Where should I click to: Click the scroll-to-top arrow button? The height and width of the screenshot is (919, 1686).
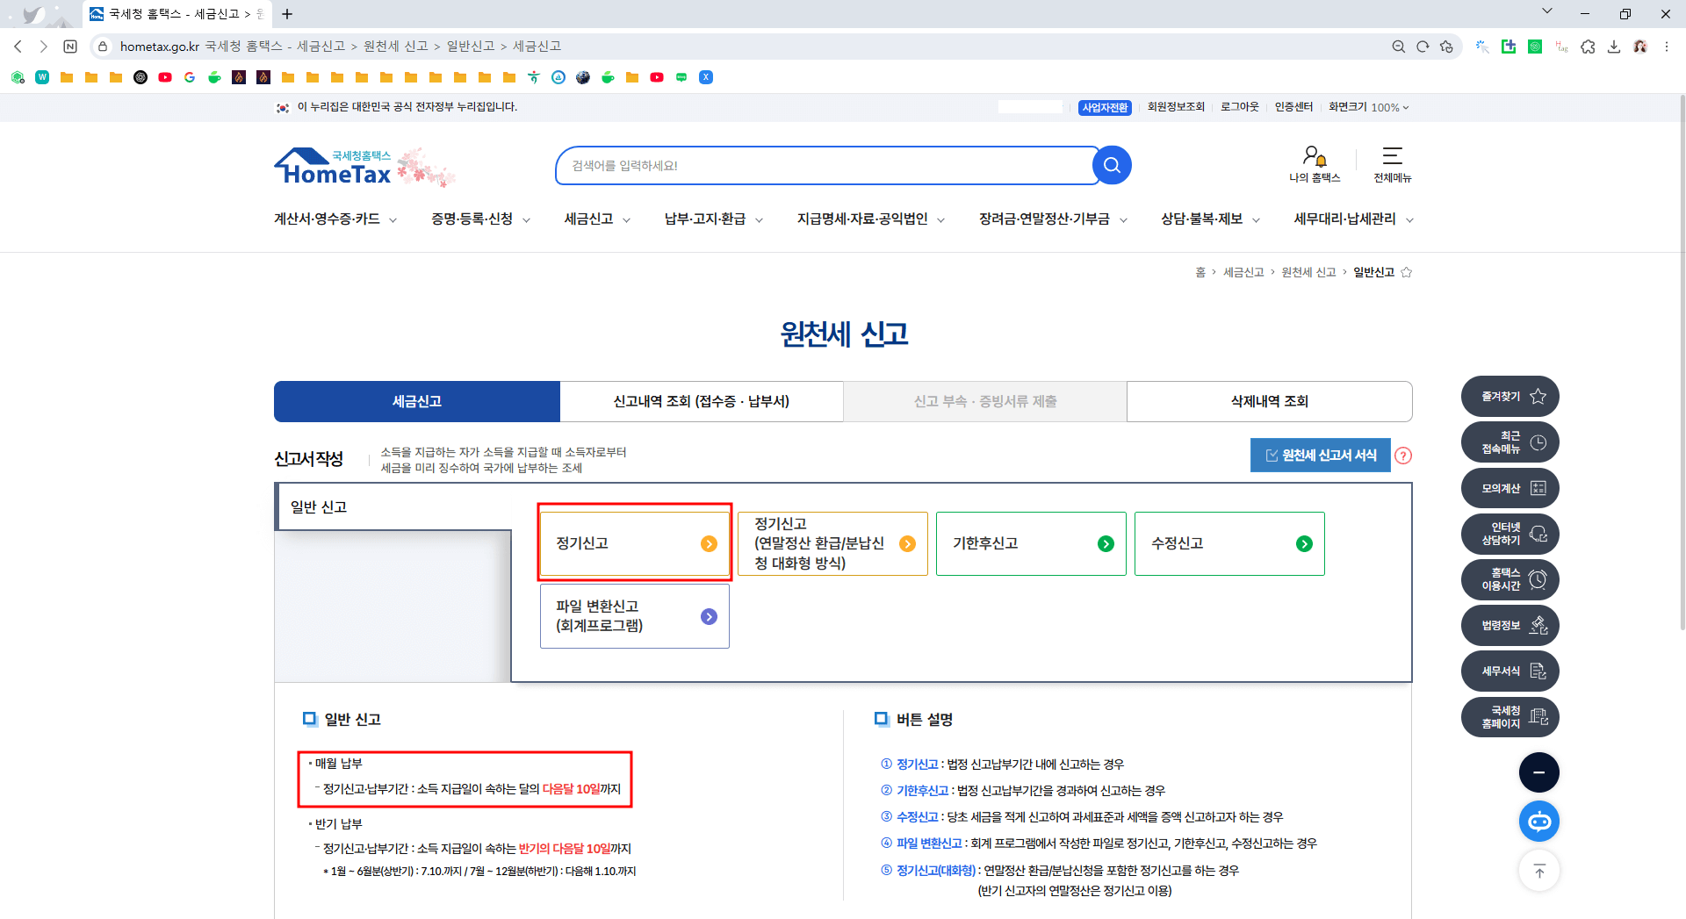[x=1538, y=870]
